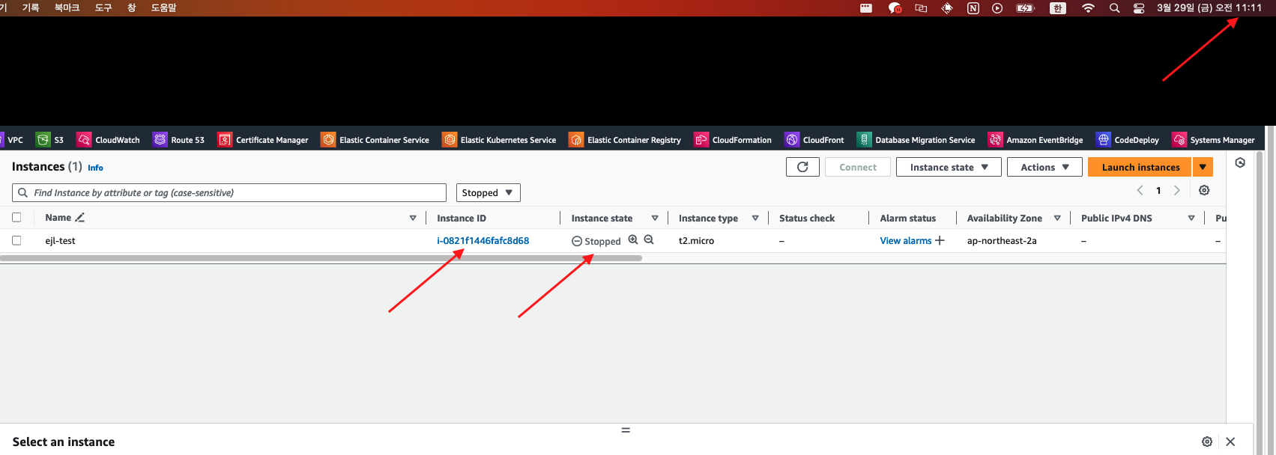The image size is (1276, 455).
Task: Open the 도움말 menu in menu bar
Action: (x=163, y=7)
